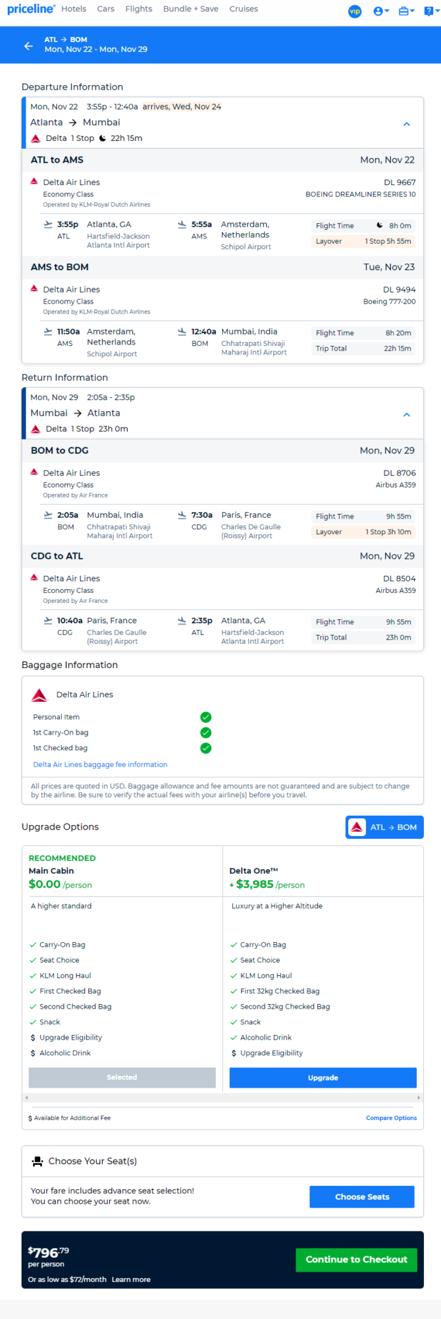This screenshot has height=1319, width=441.
Task: Click the Priceline logo
Action: pos(31,9)
